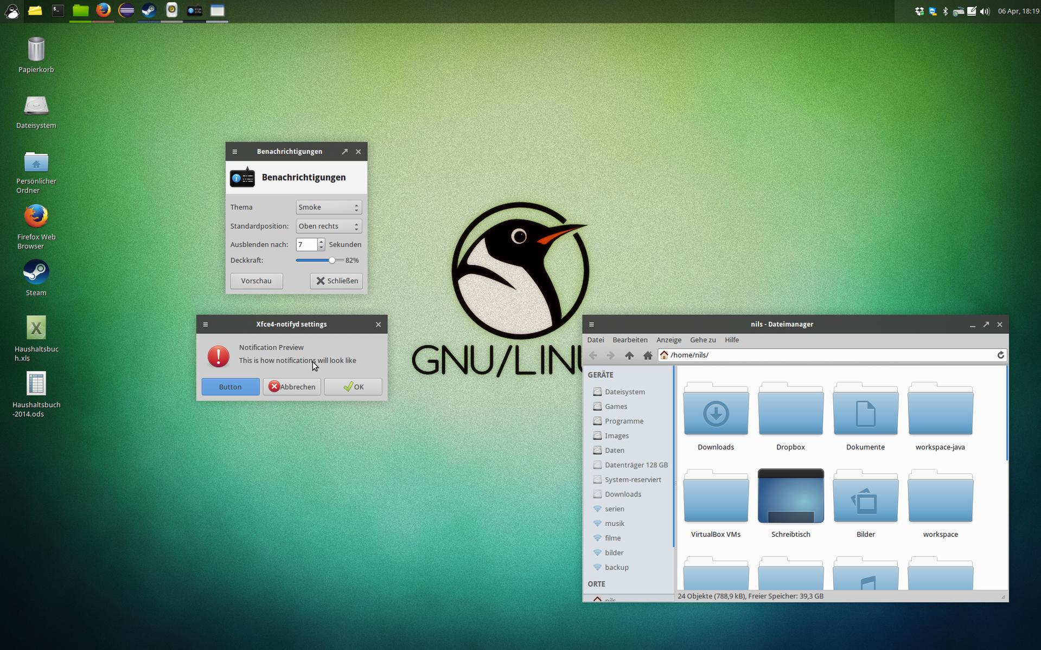The width and height of the screenshot is (1041, 650).
Task: Select the Steam desktop shortcut
Action: tap(36, 278)
